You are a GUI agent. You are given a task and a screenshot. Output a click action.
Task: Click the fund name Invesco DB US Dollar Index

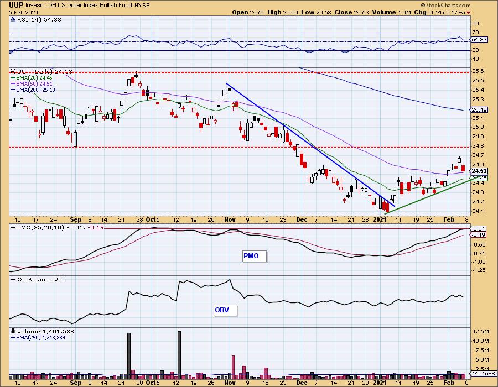(x=62, y=6)
